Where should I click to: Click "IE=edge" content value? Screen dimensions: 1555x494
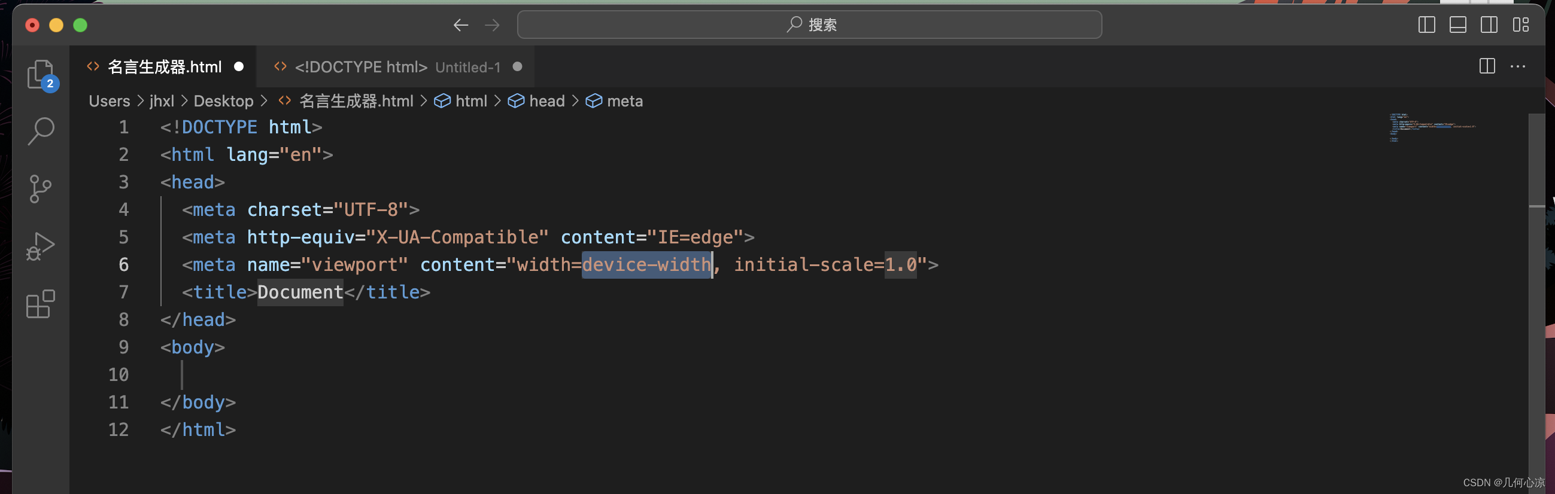click(x=695, y=237)
